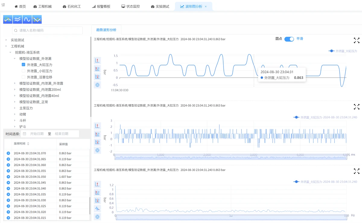Sort by 采样时间 using the sort arrows

click(x=28, y=144)
